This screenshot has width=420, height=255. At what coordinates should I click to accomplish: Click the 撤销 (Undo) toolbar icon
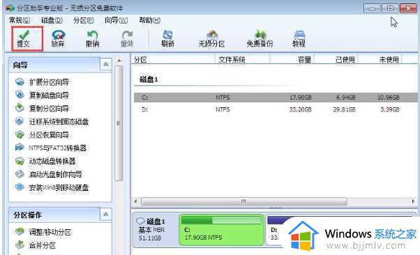[92, 39]
